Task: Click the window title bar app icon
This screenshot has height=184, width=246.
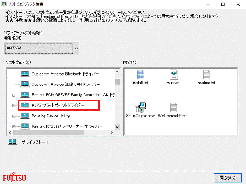Action: point(4,4)
